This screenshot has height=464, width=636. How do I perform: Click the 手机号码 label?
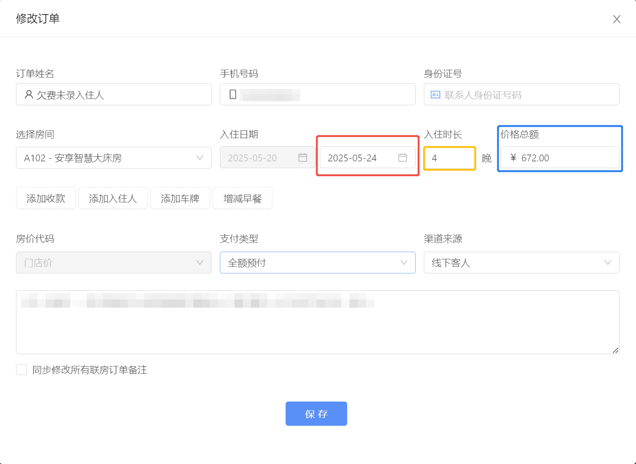tap(239, 73)
